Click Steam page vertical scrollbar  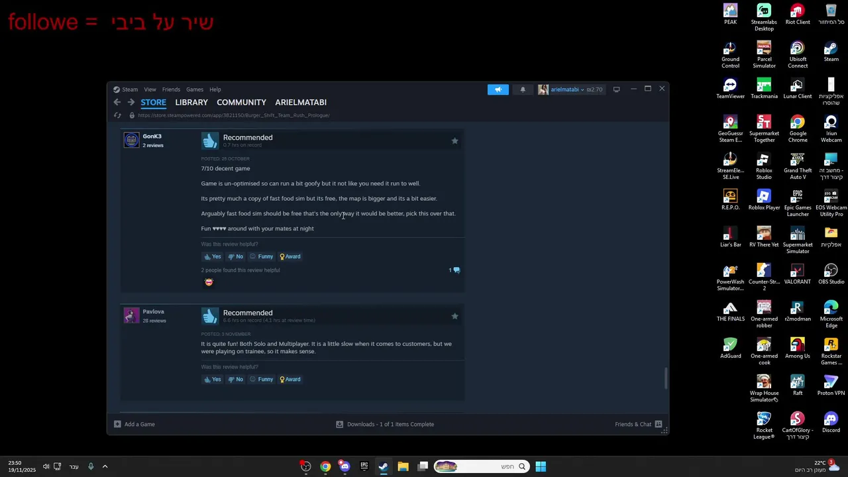pyautogui.click(x=666, y=378)
